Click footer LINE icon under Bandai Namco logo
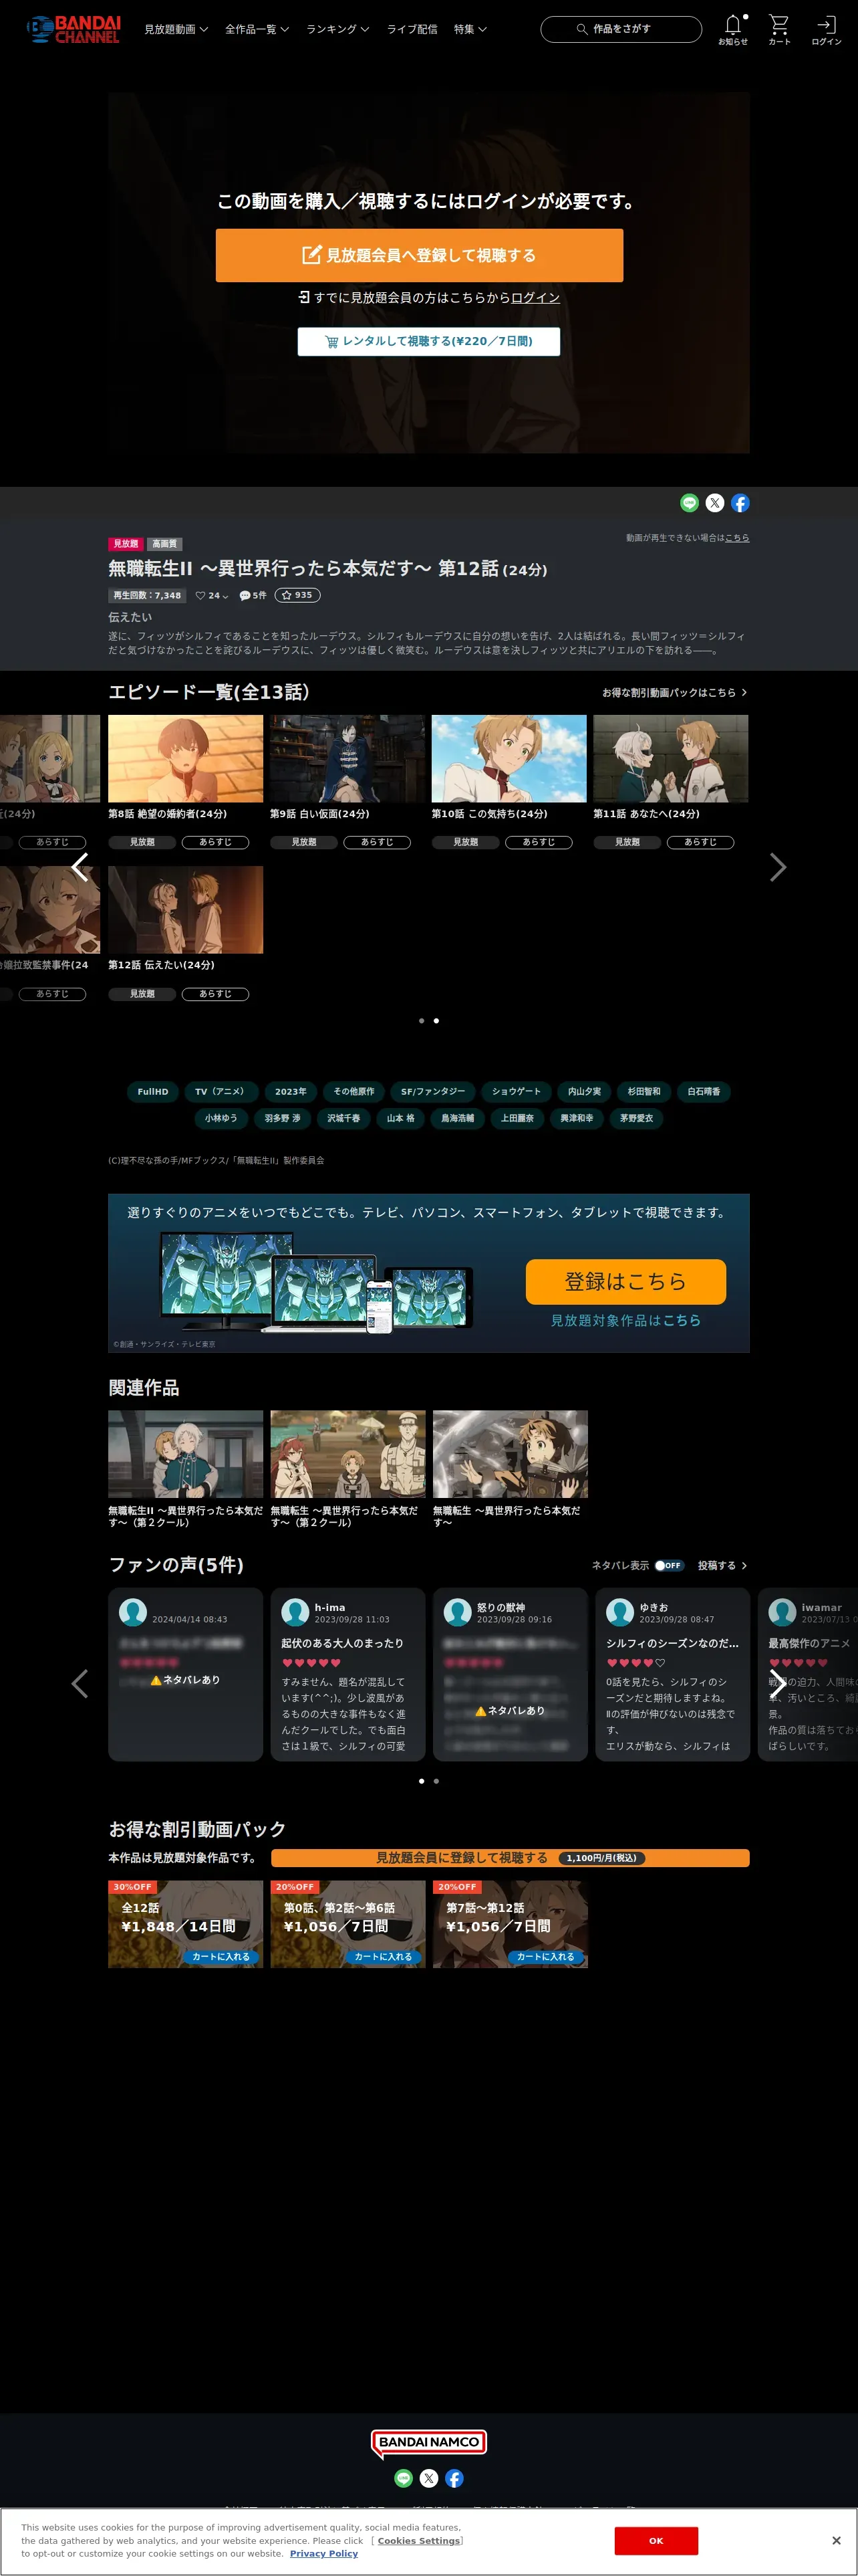The image size is (858, 2576). point(404,2478)
